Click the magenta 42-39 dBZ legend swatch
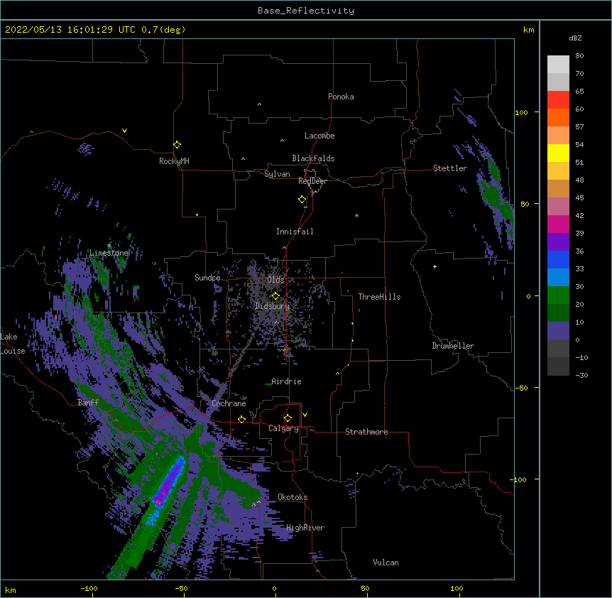612x598 pixels. pyautogui.click(x=558, y=224)
